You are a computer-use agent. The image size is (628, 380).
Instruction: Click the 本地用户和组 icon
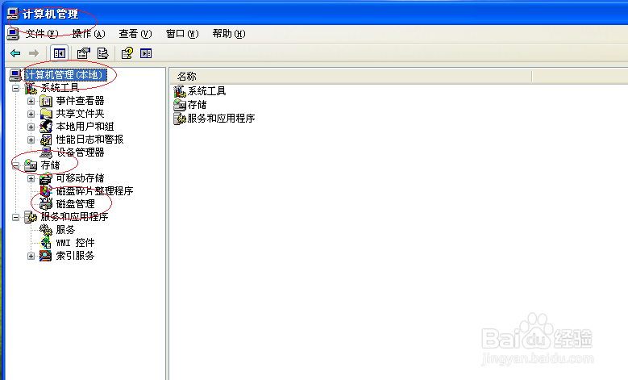coord(46,127)
